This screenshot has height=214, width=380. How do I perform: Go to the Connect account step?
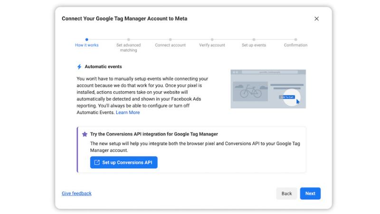tap(170, 45)
